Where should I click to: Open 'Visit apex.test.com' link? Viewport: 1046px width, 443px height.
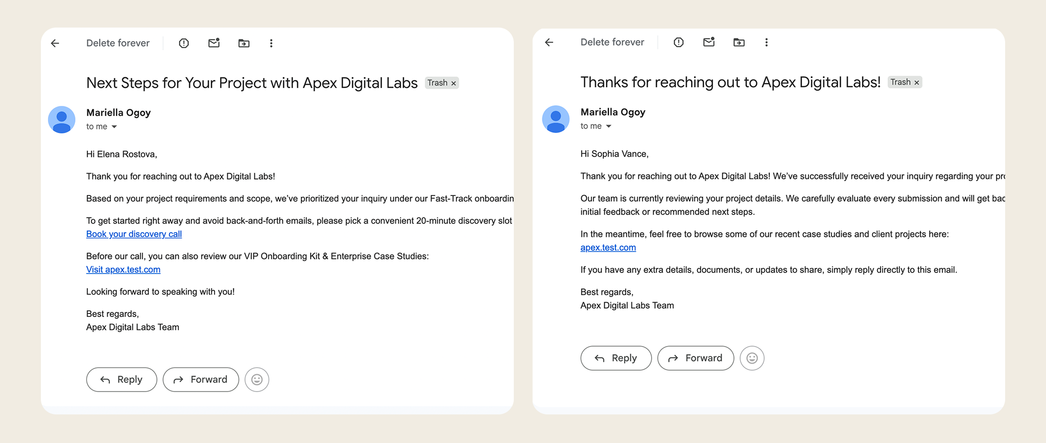click(x=123, y=269)
